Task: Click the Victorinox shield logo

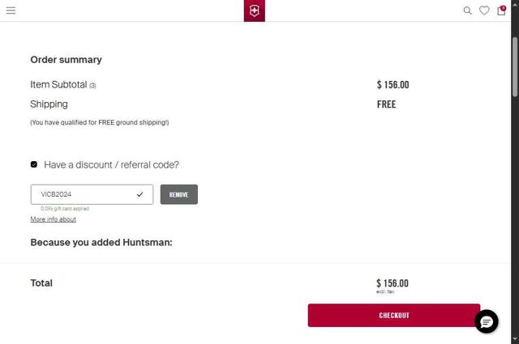Action: 254,11
